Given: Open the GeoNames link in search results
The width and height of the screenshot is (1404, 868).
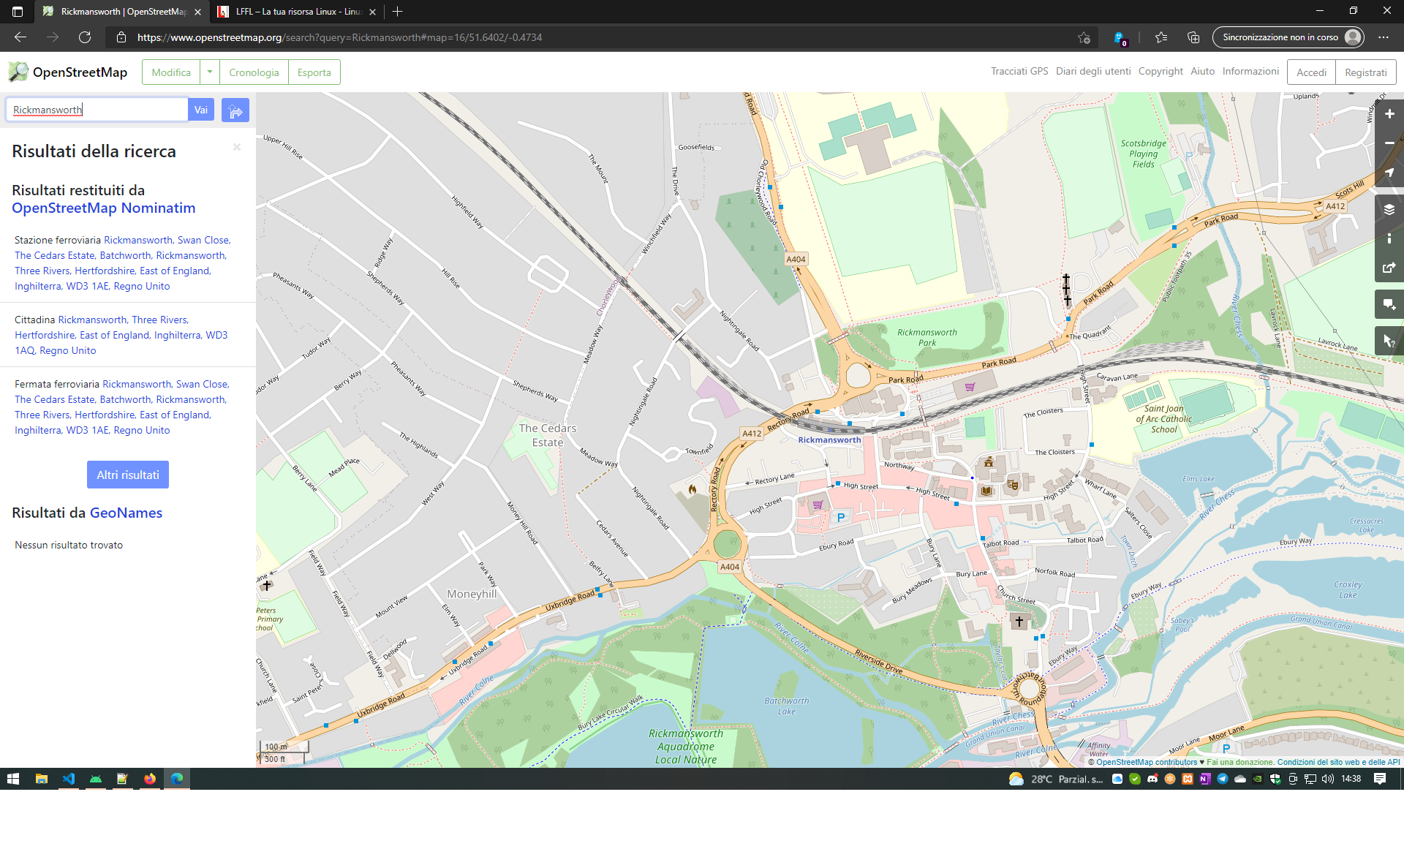Looking at the screenshot, I should tap(126, 513).
